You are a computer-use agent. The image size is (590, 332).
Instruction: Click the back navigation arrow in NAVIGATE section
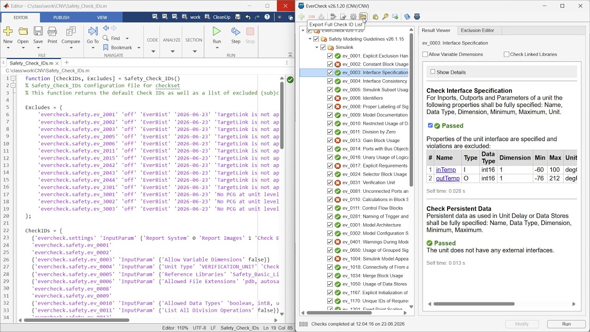point(106,28)
